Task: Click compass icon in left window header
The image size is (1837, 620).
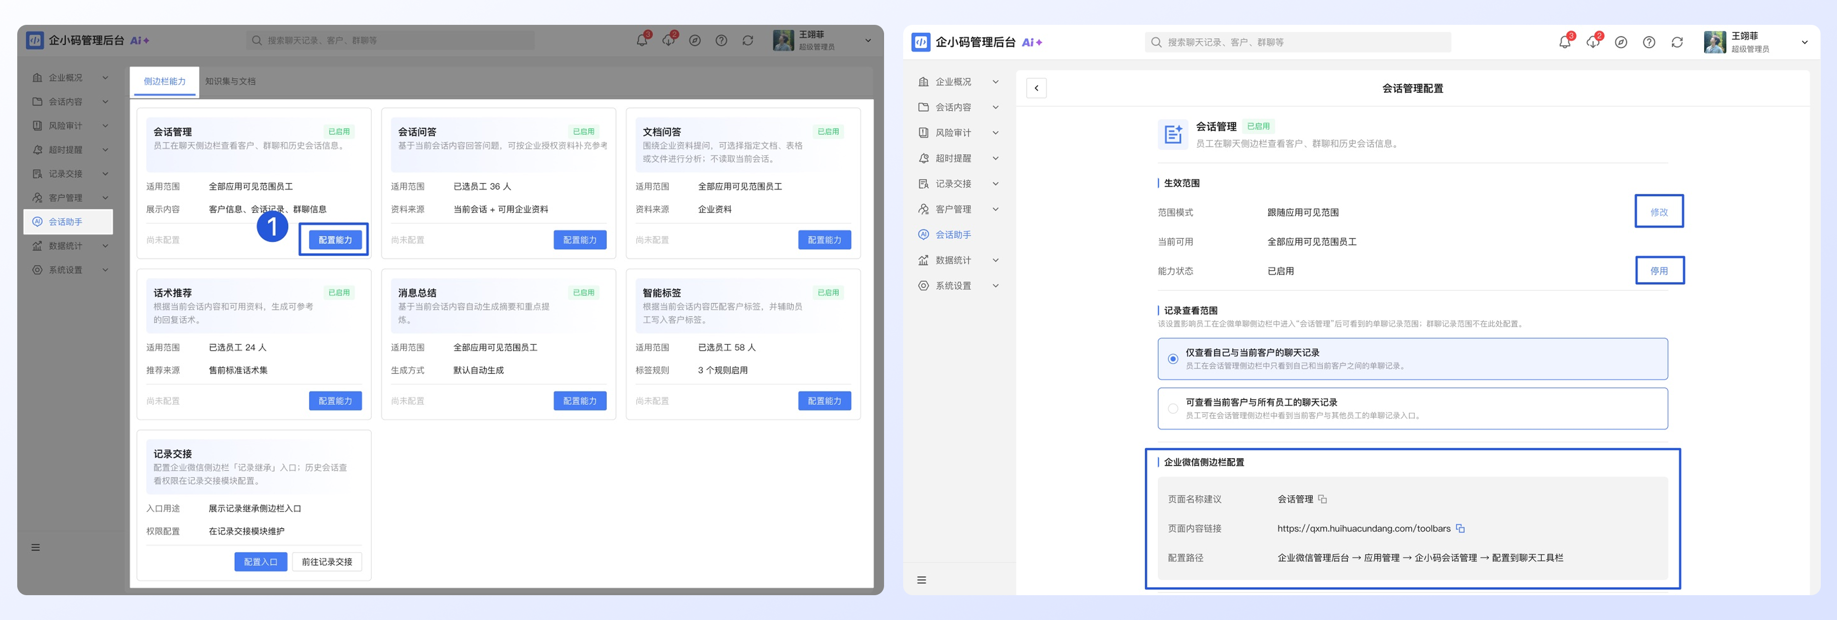Action: click(x=695, y=41)
